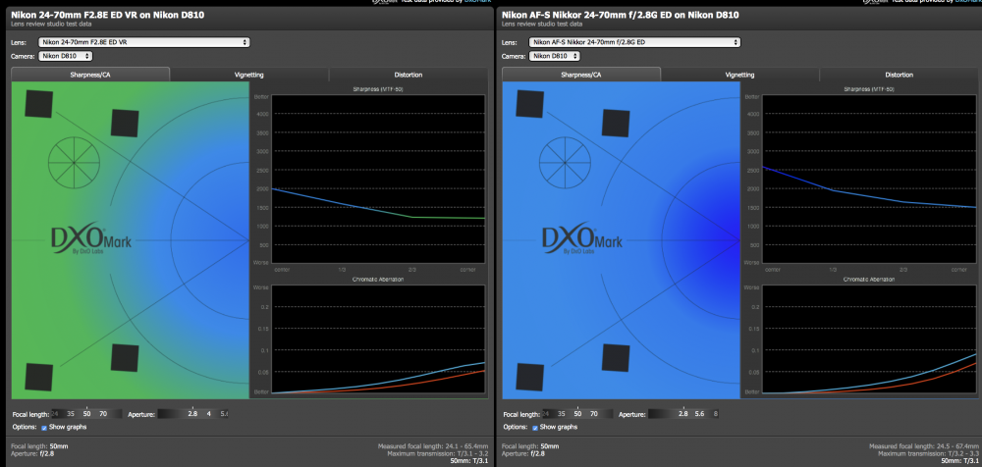Choose aperture 4 in the F2.8E ED VR panel
Viewport: 982px width, 467px height.
click(x=209, y=414)
